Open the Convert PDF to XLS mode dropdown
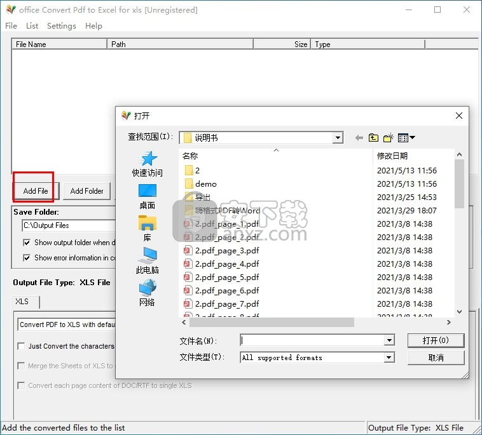The height and width of the screenshot is (435, 482). coord(66,325)
